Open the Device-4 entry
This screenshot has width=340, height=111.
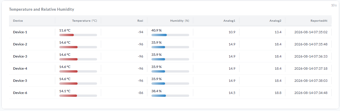(20, 69)
